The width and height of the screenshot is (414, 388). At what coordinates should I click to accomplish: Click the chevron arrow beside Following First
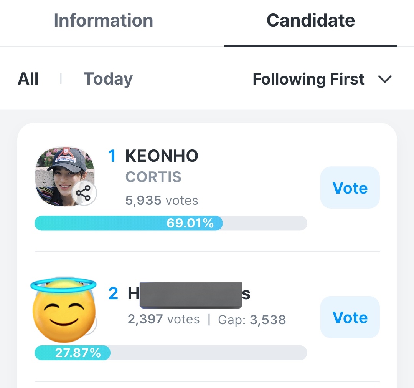[x=384, y=79]
